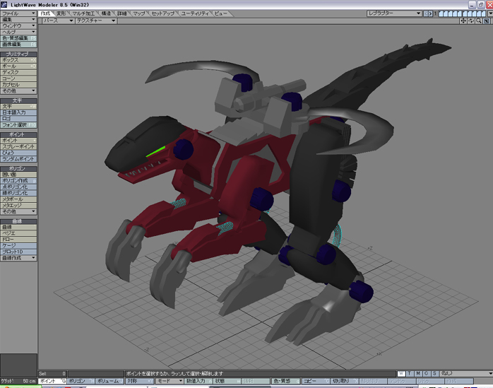The image size is (493, 388).
Task: Select the viewport pan (move) icon
Action: pyautogui.click(x=463, y=20)
